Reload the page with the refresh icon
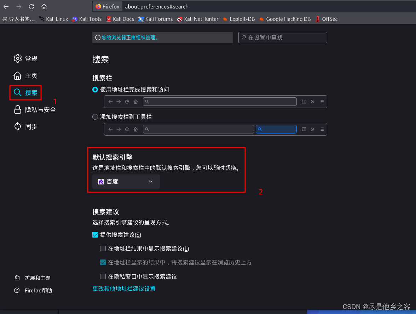 [31, 7]
